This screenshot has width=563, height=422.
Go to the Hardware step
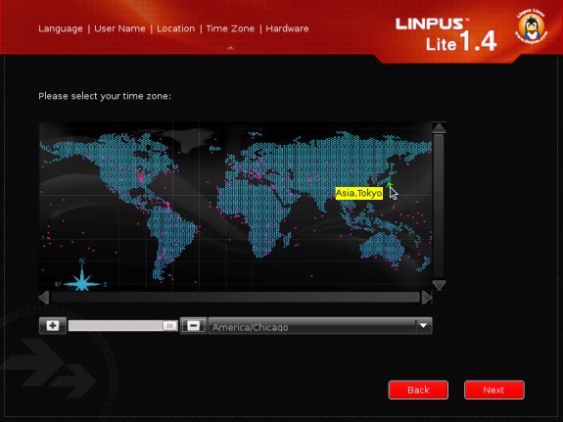coord(287,28)
